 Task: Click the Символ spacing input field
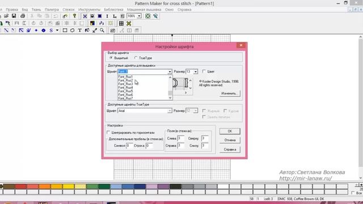(x=129, y=146)
